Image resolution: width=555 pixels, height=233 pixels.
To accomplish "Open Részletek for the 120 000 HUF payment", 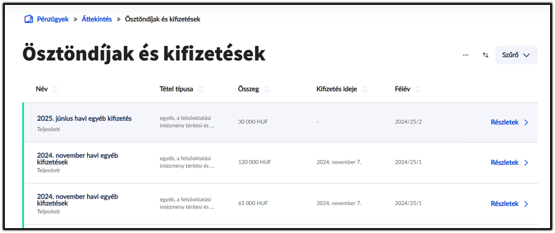I will [504, 163].
